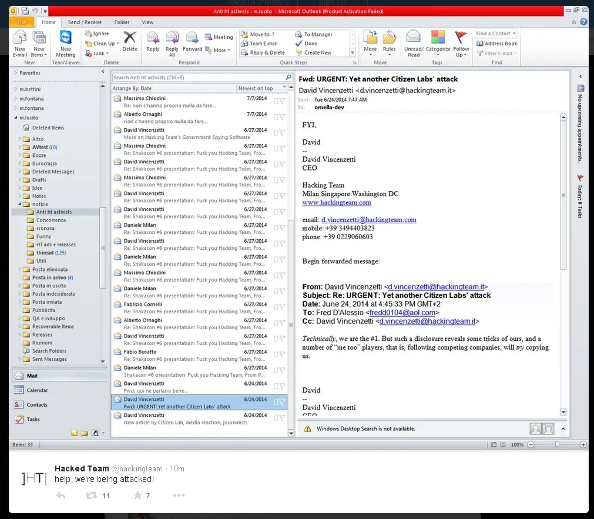
Task: Click the Delete X icon
Action: [x=130, y=37]
